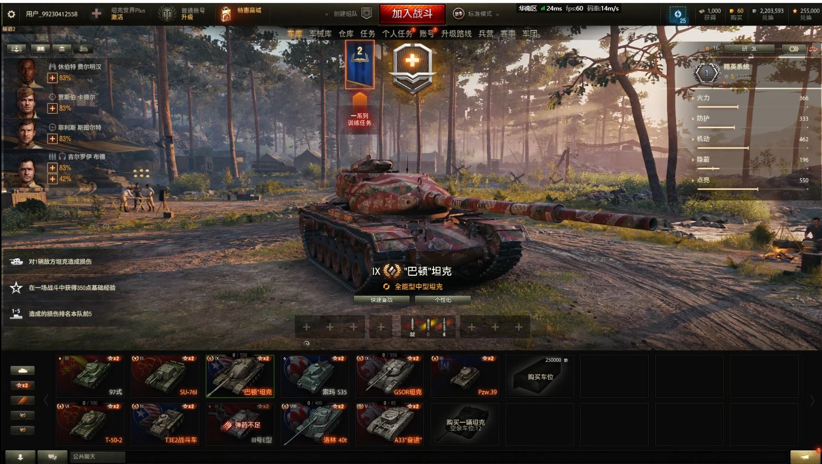Click the ammunition shells loadout slot

(428, 327)
